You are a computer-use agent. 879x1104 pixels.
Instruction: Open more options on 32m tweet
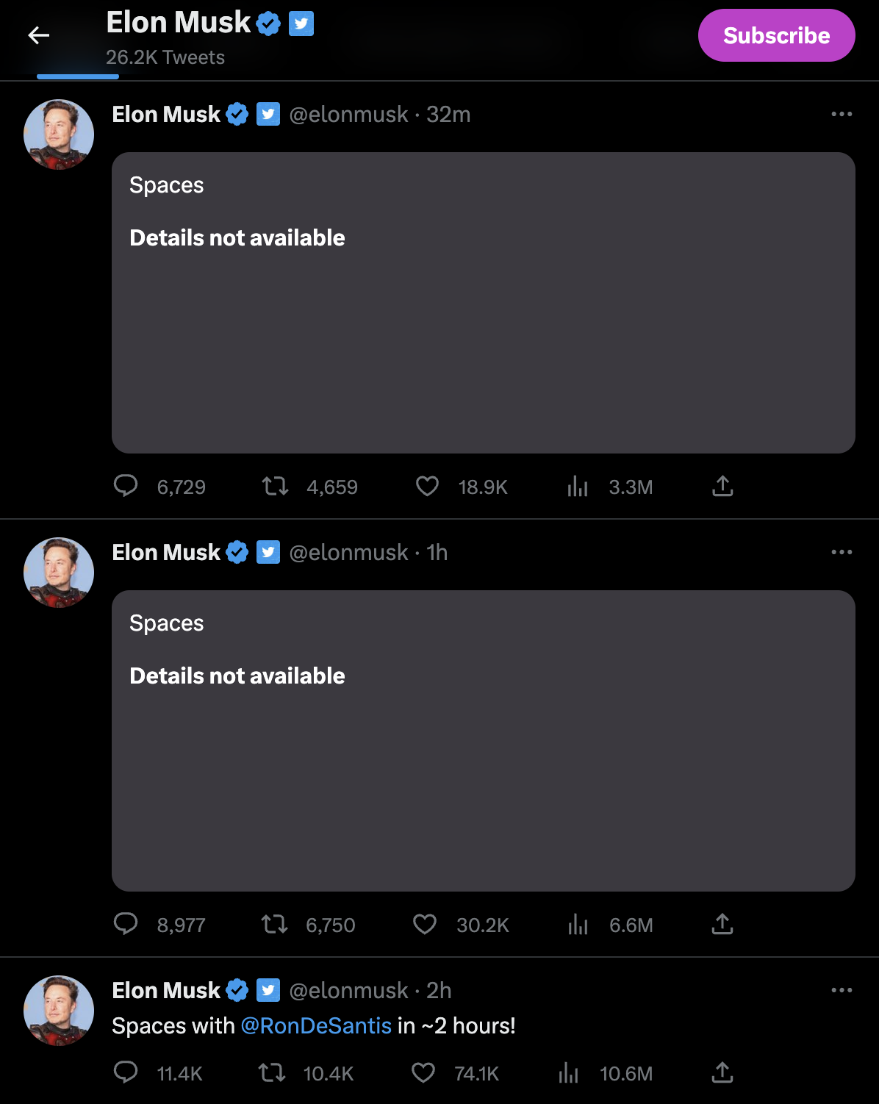point(841,114)
